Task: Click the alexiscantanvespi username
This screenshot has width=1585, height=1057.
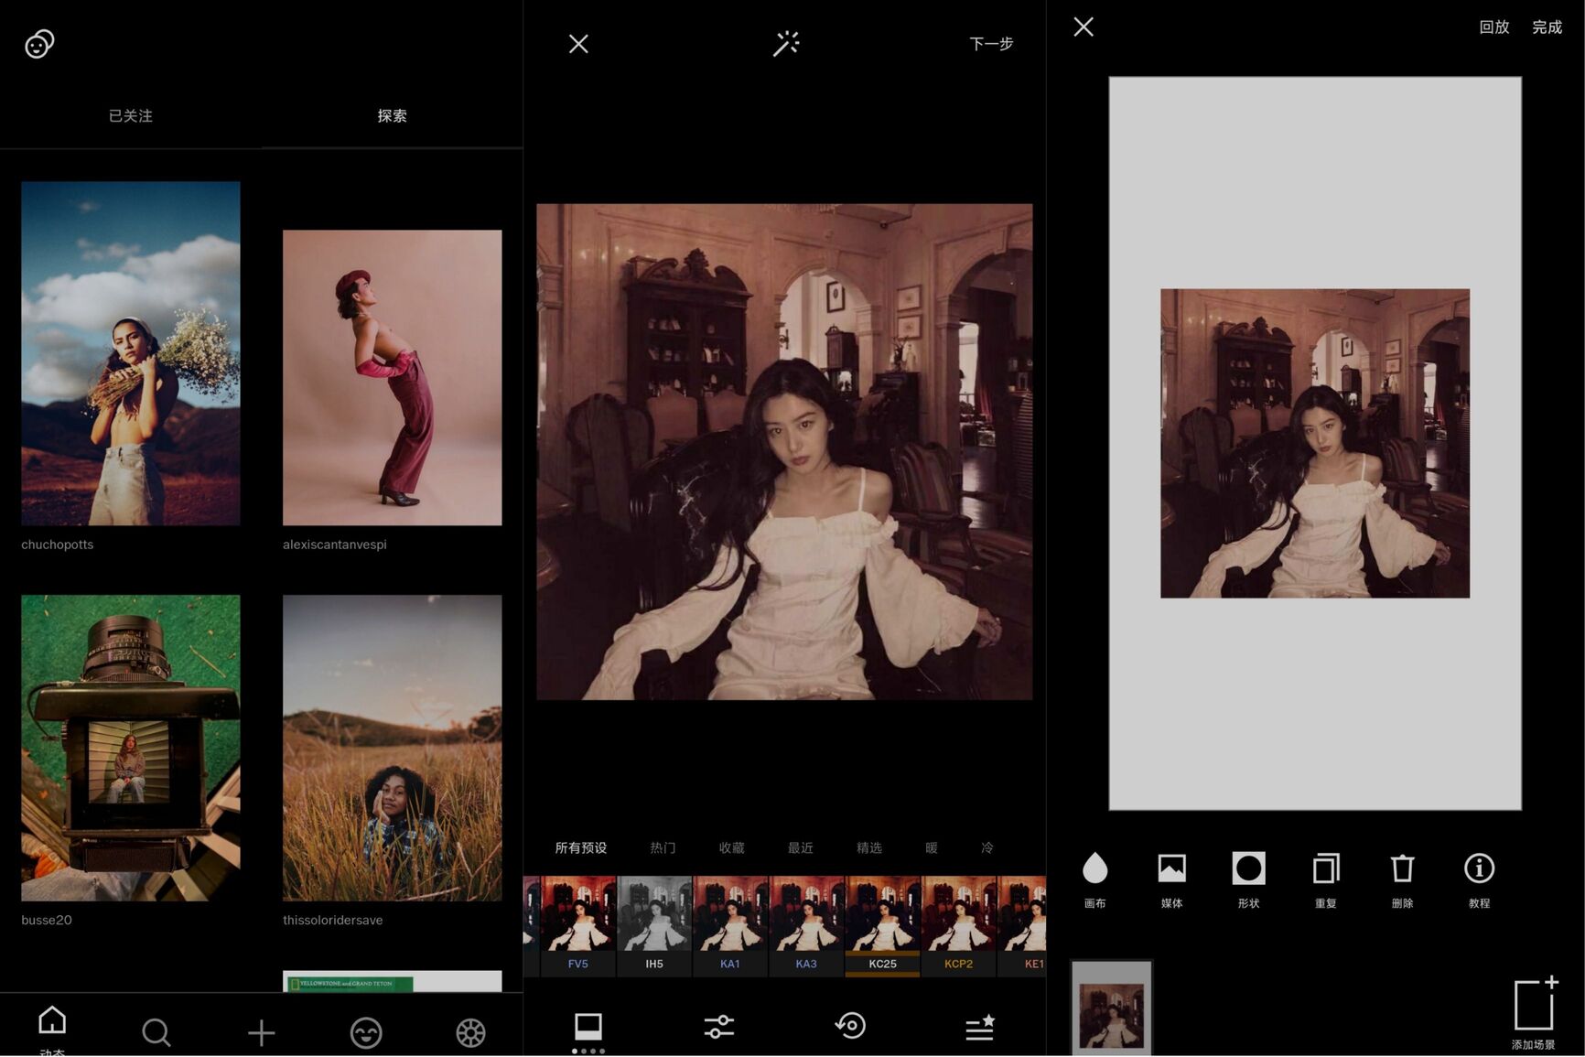Action: point(335,545)
